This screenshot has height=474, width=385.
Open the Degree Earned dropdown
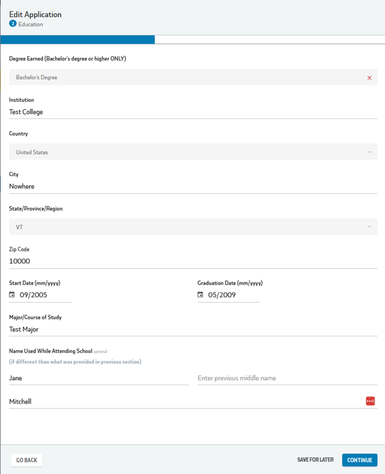(189, 78)
